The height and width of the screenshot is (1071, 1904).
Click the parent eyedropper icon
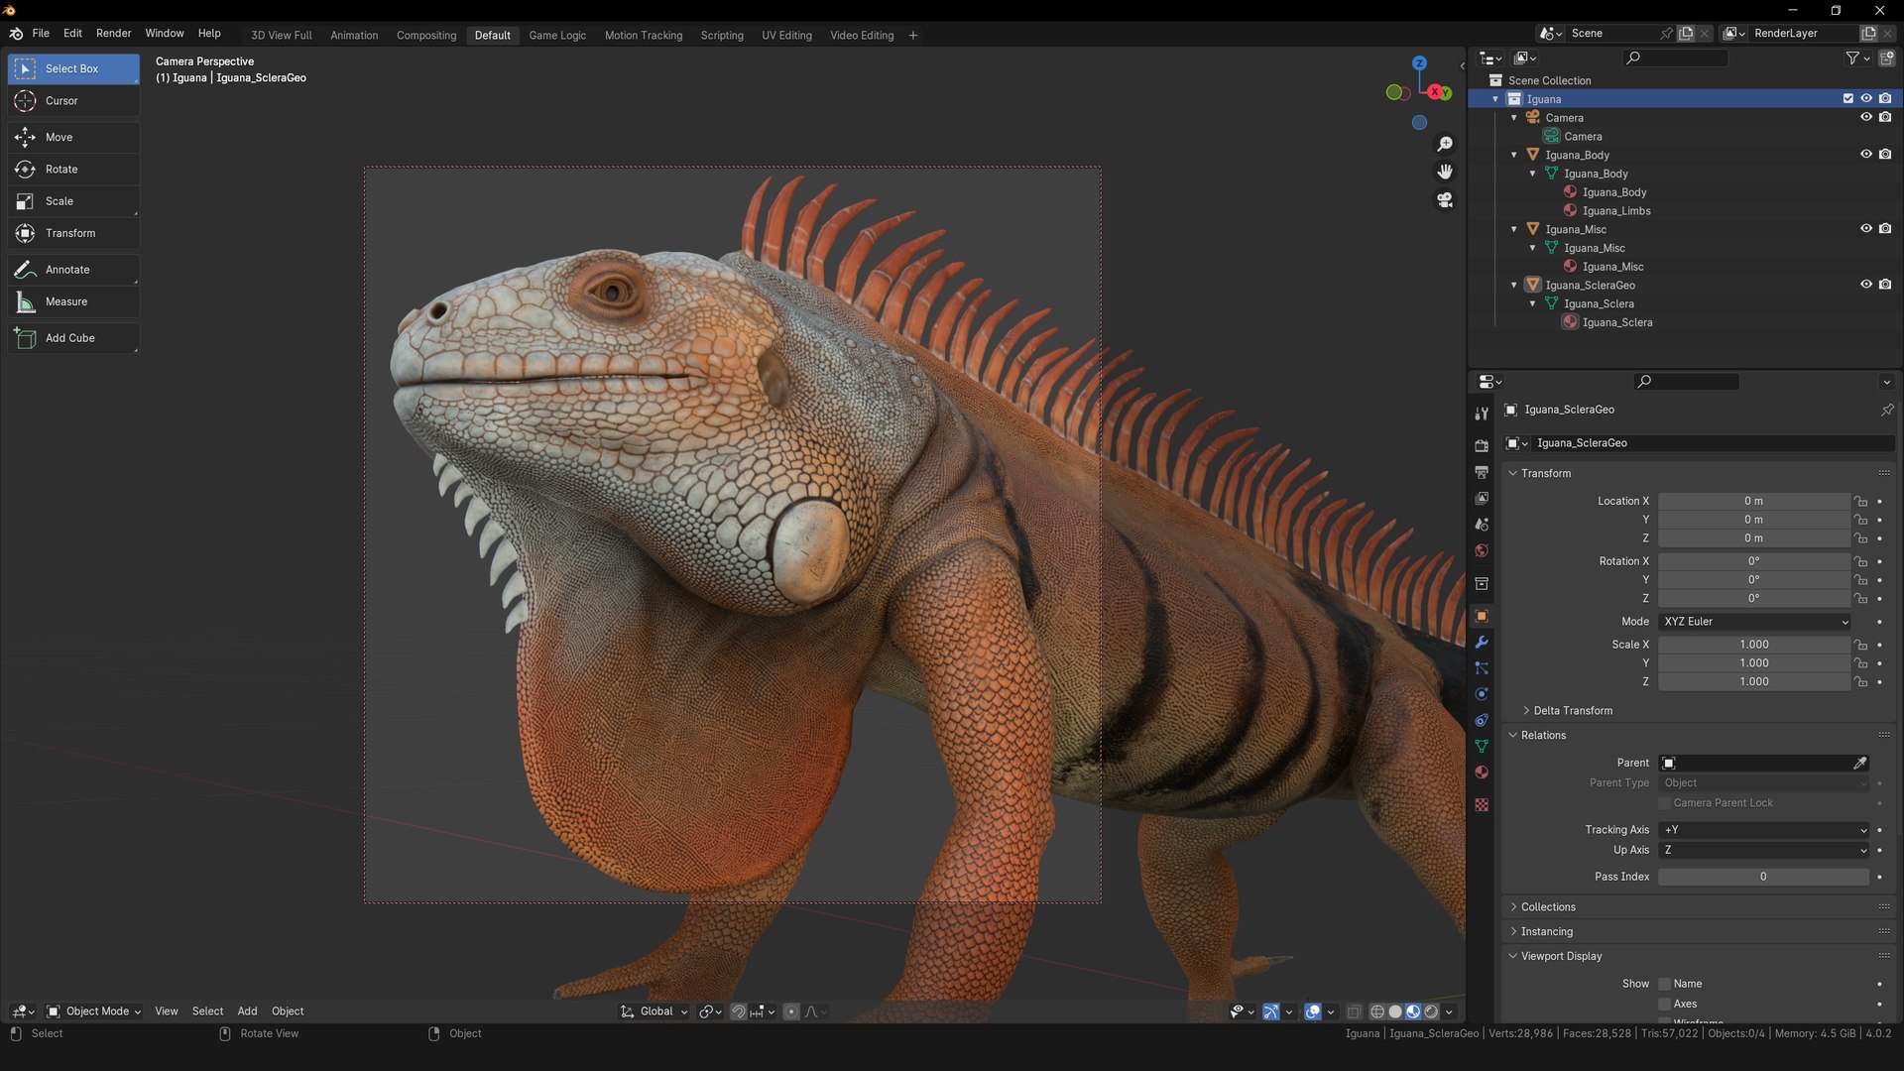click(x=1860, y=764)
